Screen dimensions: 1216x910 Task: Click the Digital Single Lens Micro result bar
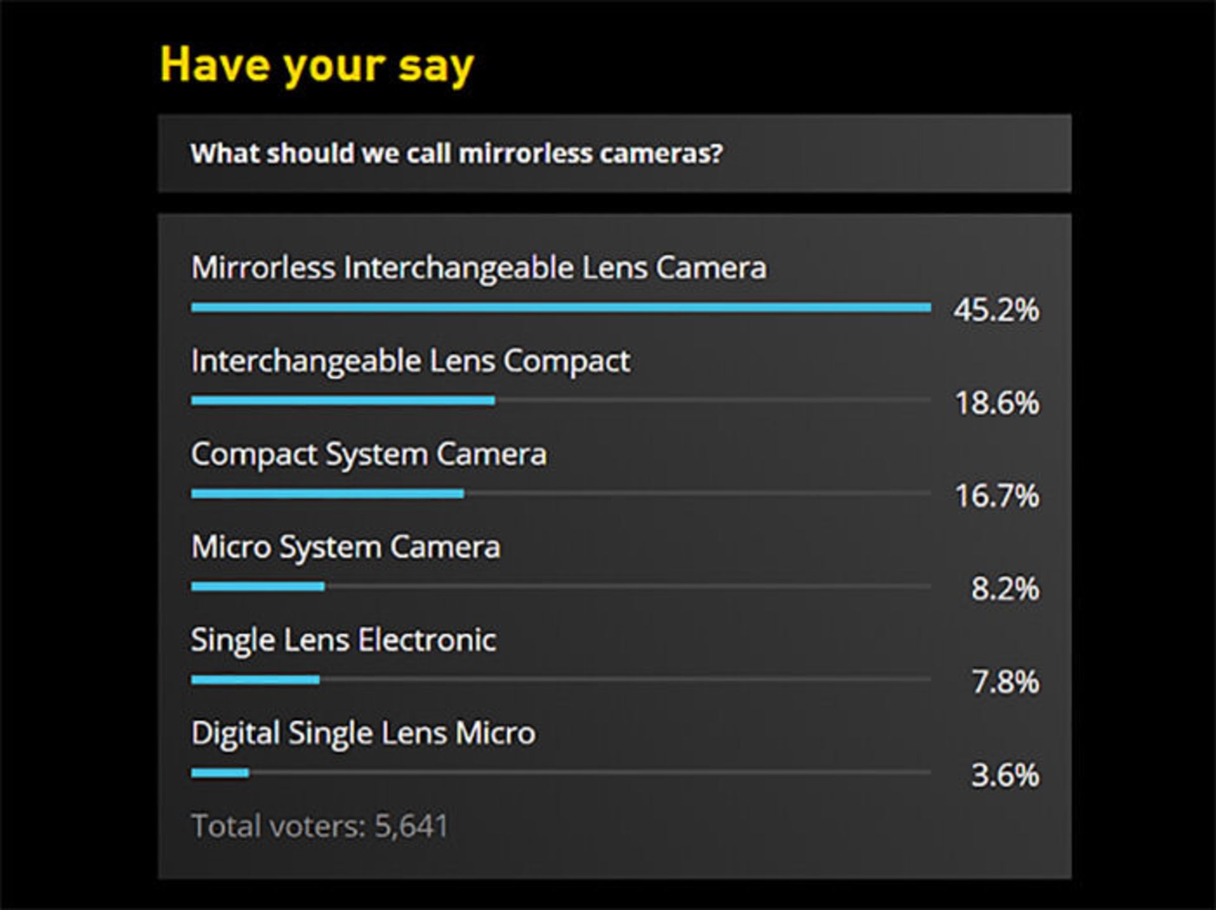pos(220,773)
